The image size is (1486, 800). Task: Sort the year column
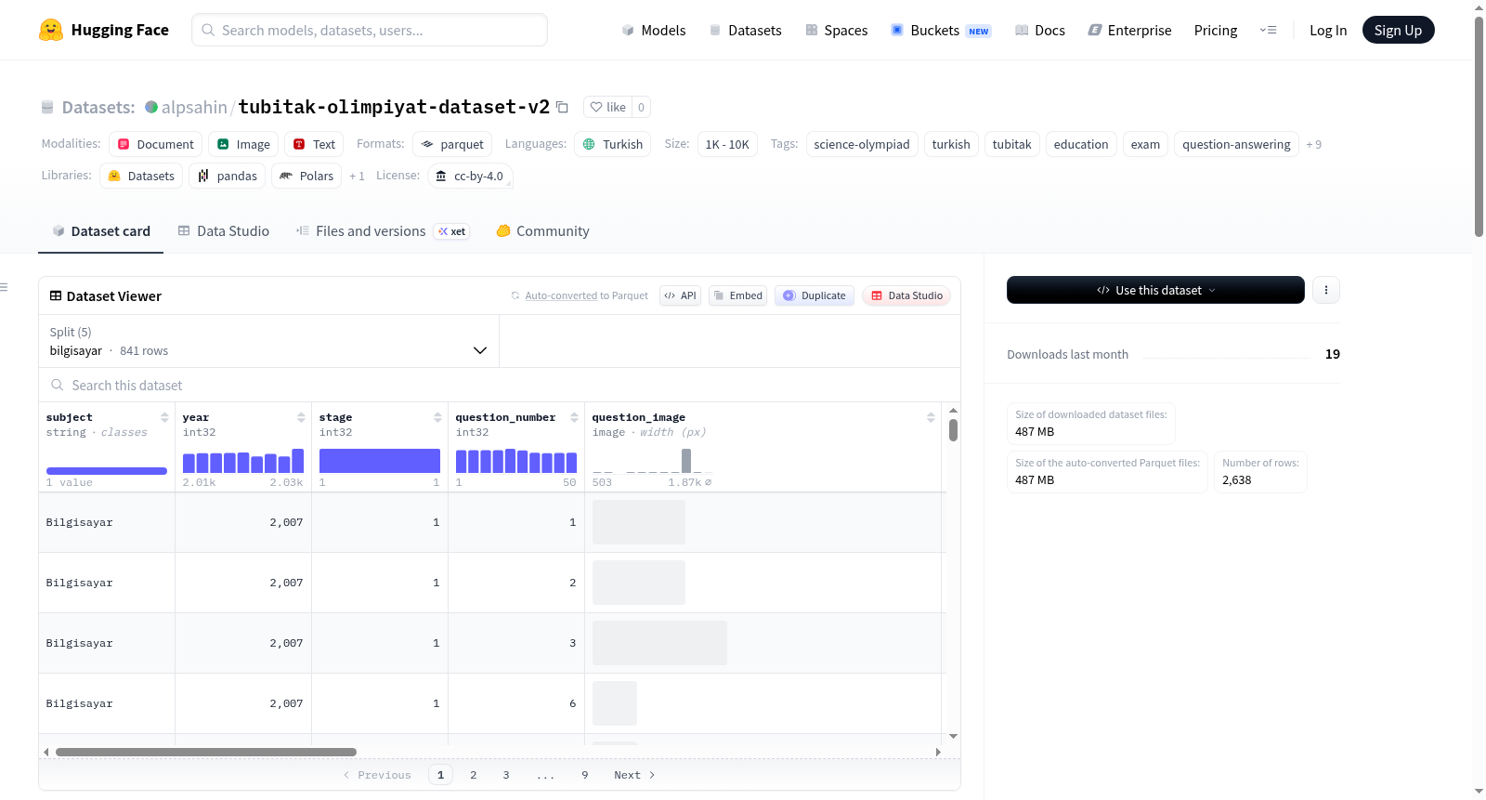pyautogui.click(x=301, y=417)
